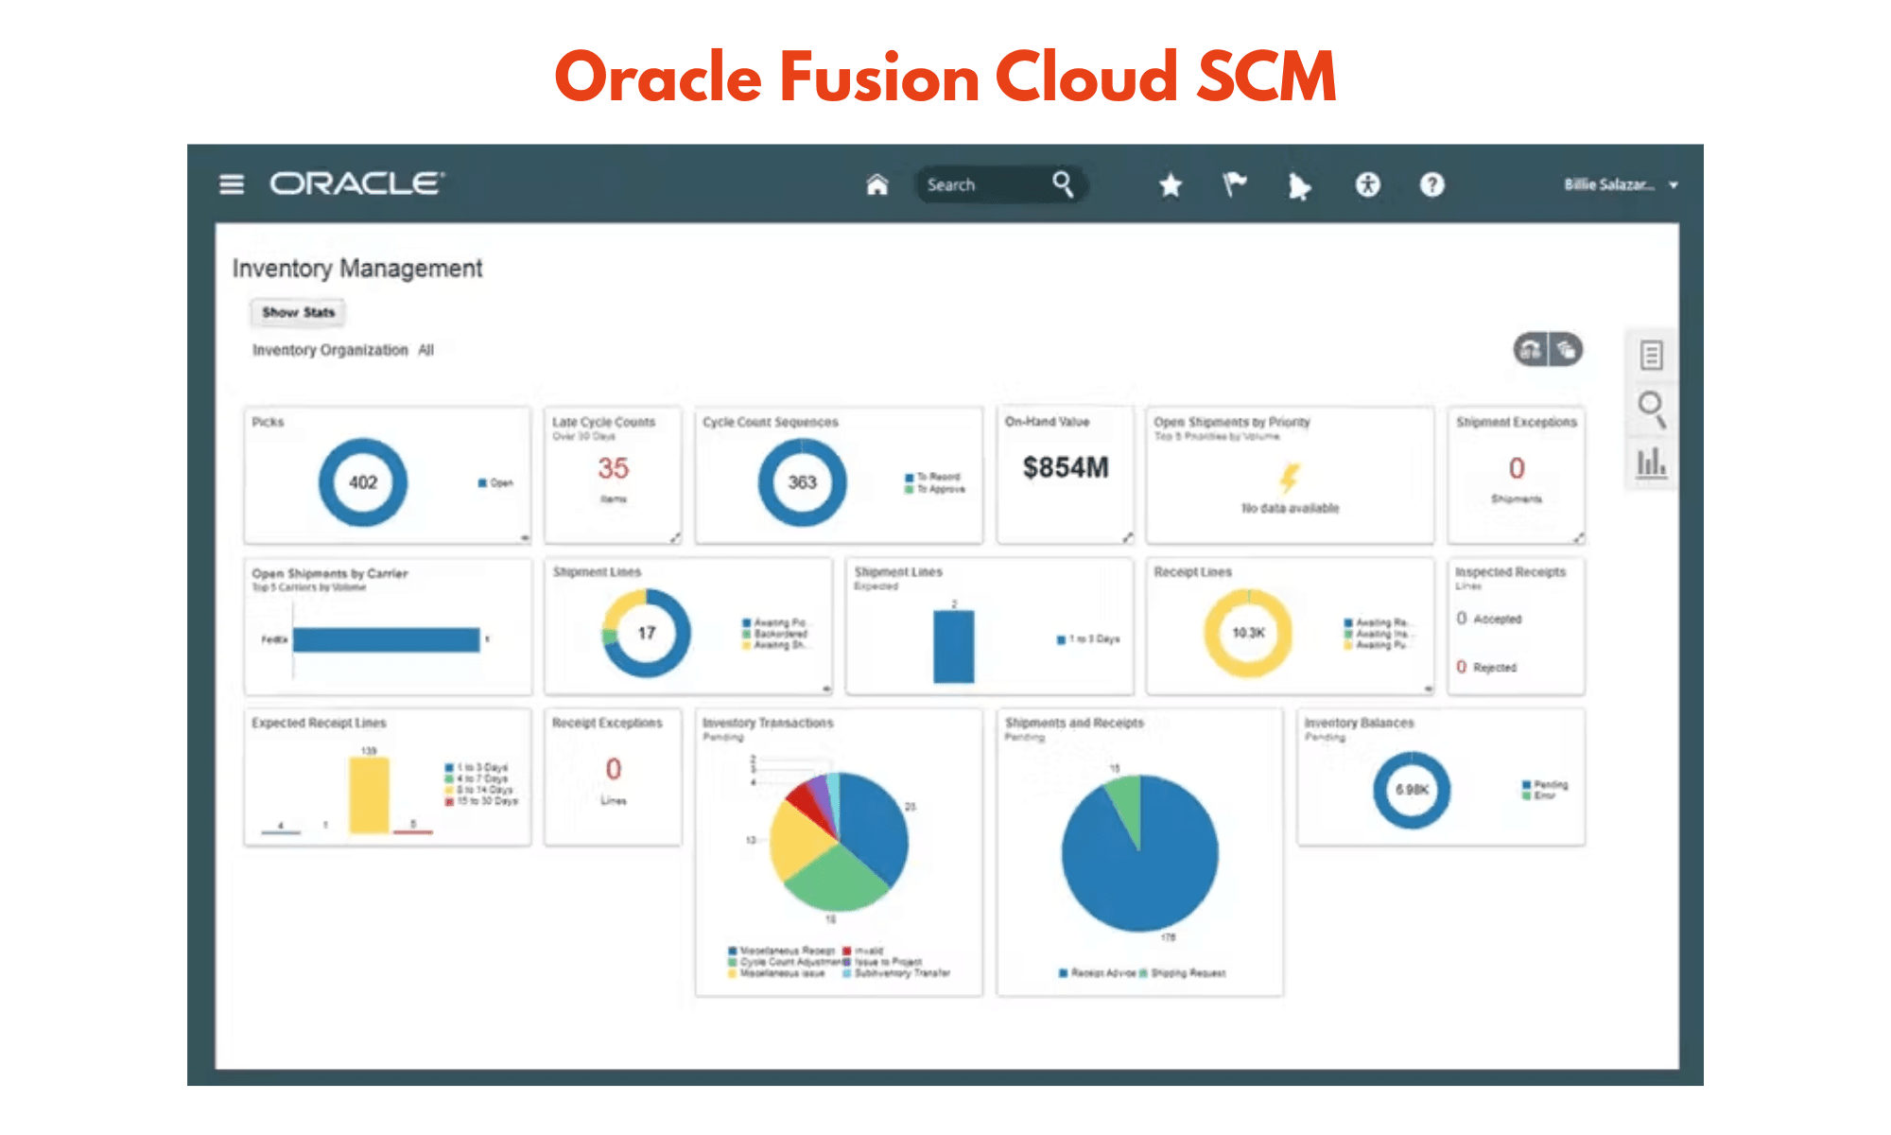Open the hamburger navigator menu

click(232, 183)
